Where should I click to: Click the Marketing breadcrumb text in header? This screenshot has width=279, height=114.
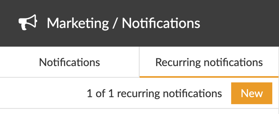click(x=78, y=23)
